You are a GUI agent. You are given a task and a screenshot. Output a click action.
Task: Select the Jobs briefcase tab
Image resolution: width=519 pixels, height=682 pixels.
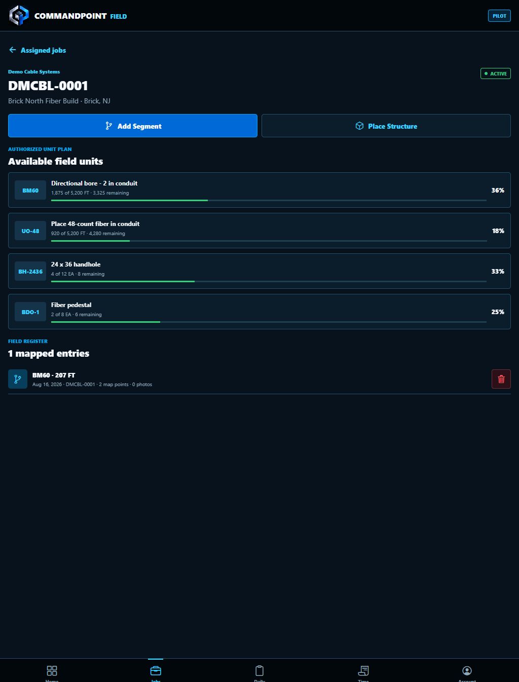(156, 671)
